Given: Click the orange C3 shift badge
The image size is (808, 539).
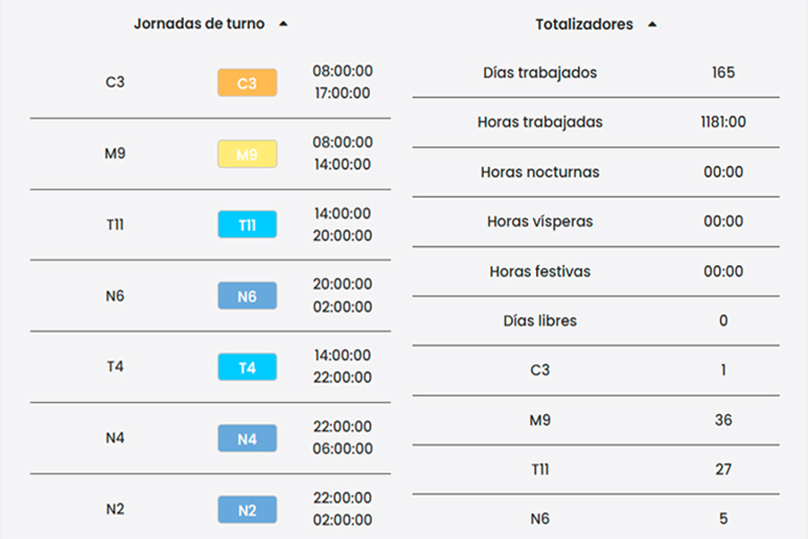Looking at the screenshot, I should [x=247, y=83].
